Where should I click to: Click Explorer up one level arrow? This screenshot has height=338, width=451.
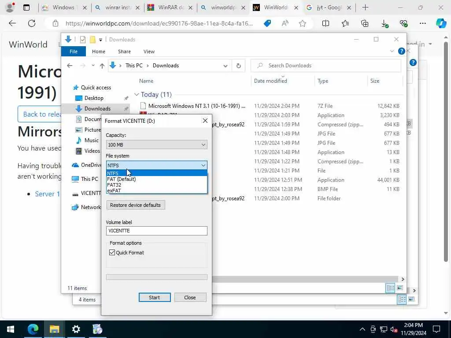point(102,66)
